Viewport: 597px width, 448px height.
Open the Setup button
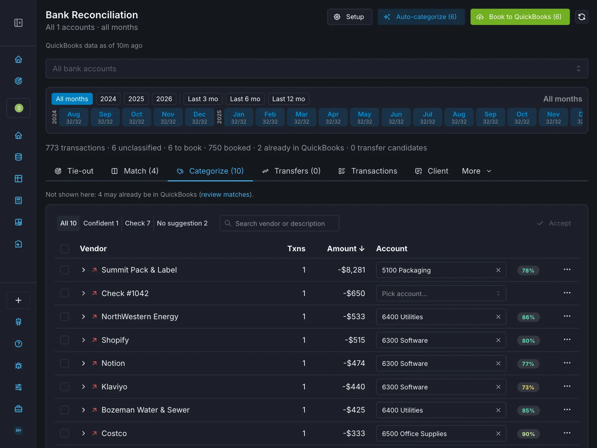pyautogui.click(x=350, y=17)
